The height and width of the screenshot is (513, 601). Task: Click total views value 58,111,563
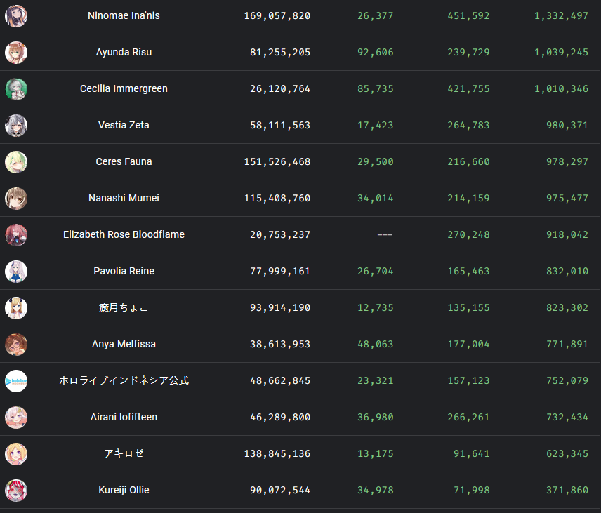(280, 126)
